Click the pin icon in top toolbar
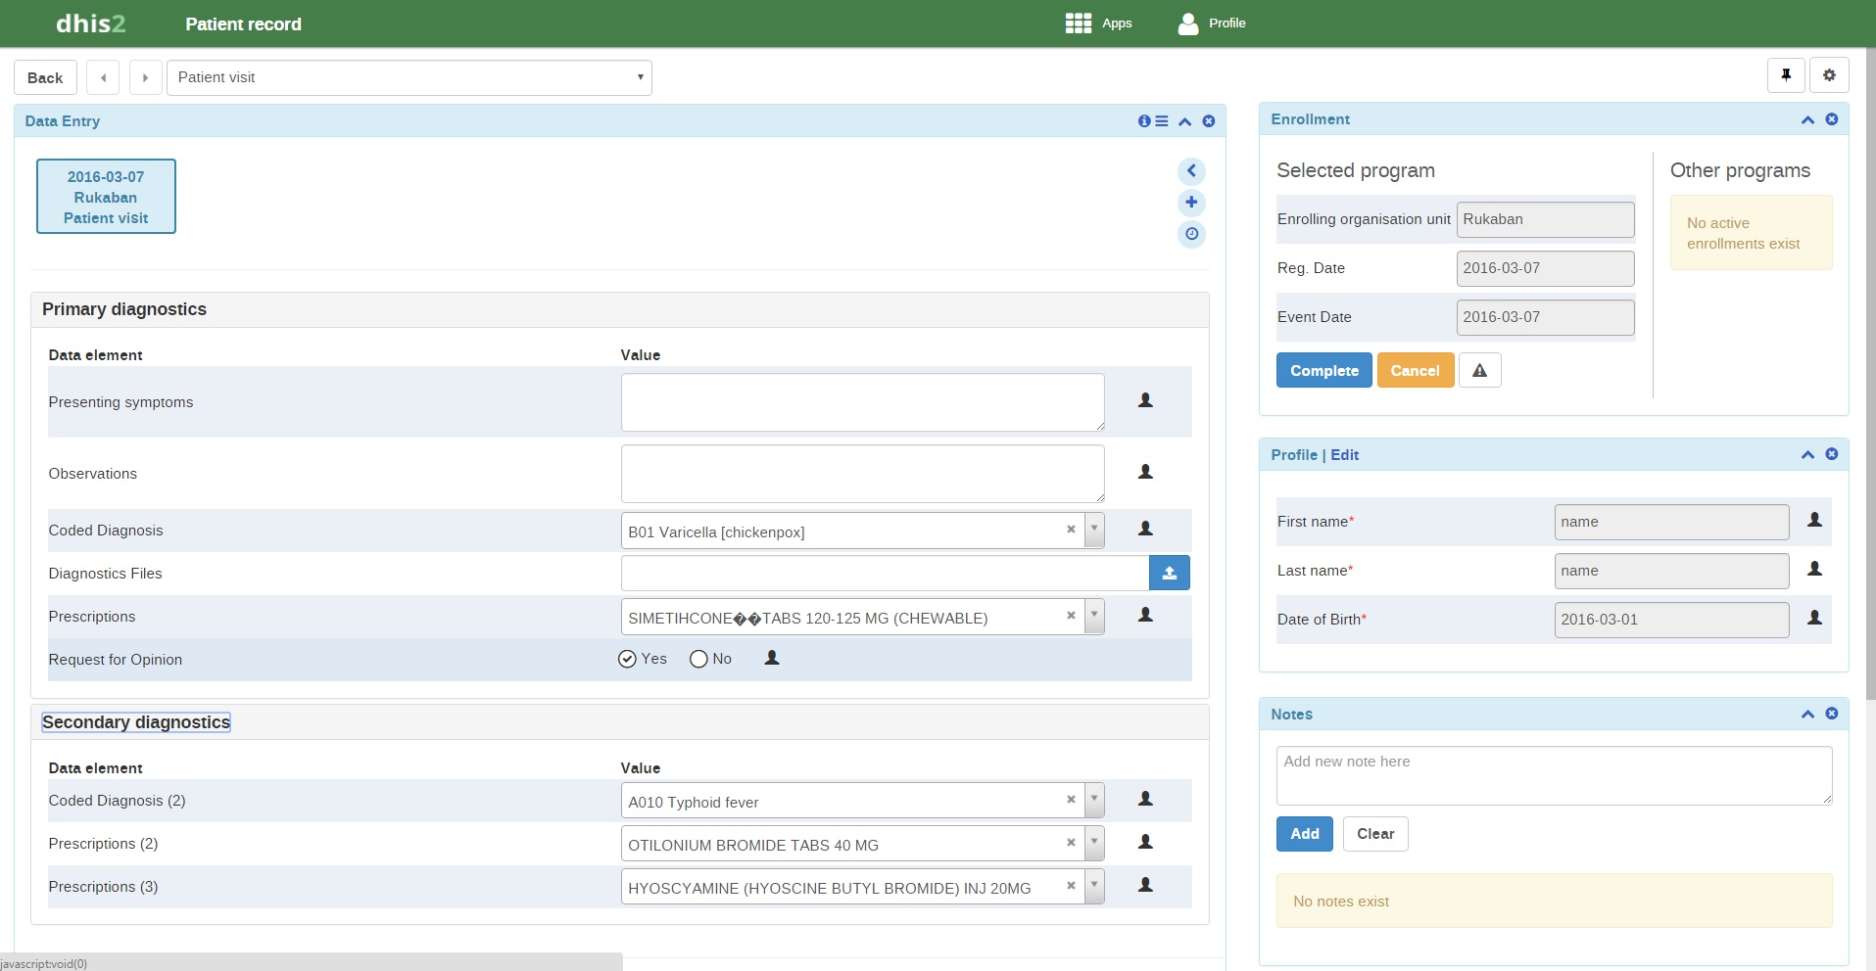The width and height of the screenshot is (1876, 971). click(1786, 75)
